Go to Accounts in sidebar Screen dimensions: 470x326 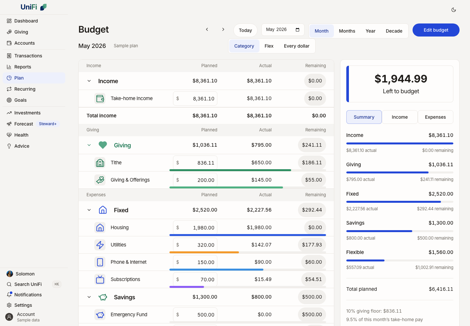tap(34, 43)
